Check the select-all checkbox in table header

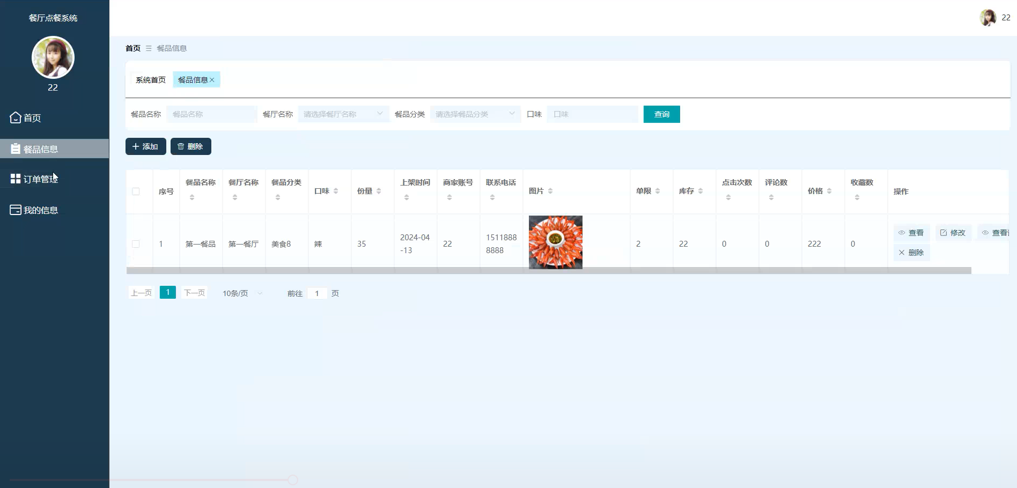tap(136, 191)
